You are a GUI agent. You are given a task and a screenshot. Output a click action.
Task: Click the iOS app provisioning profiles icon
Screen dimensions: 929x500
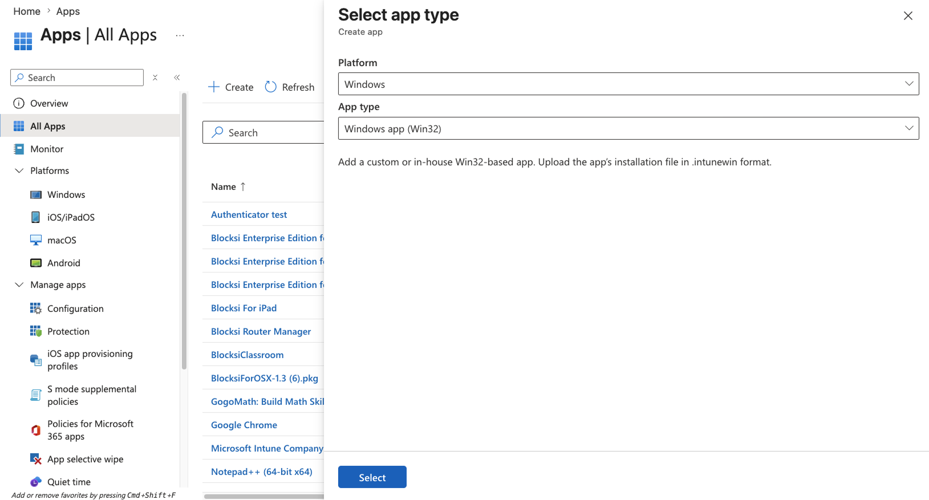[36, 360]
